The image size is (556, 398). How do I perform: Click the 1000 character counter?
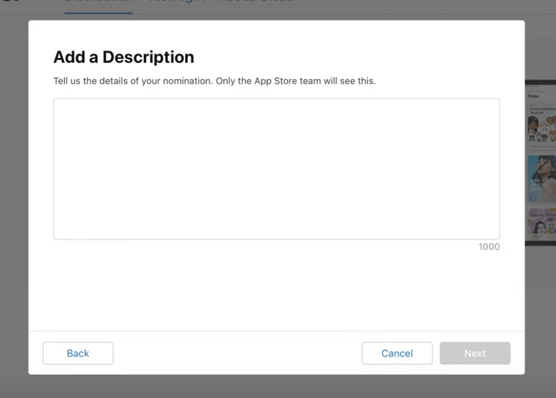click(x=489, y=246)
